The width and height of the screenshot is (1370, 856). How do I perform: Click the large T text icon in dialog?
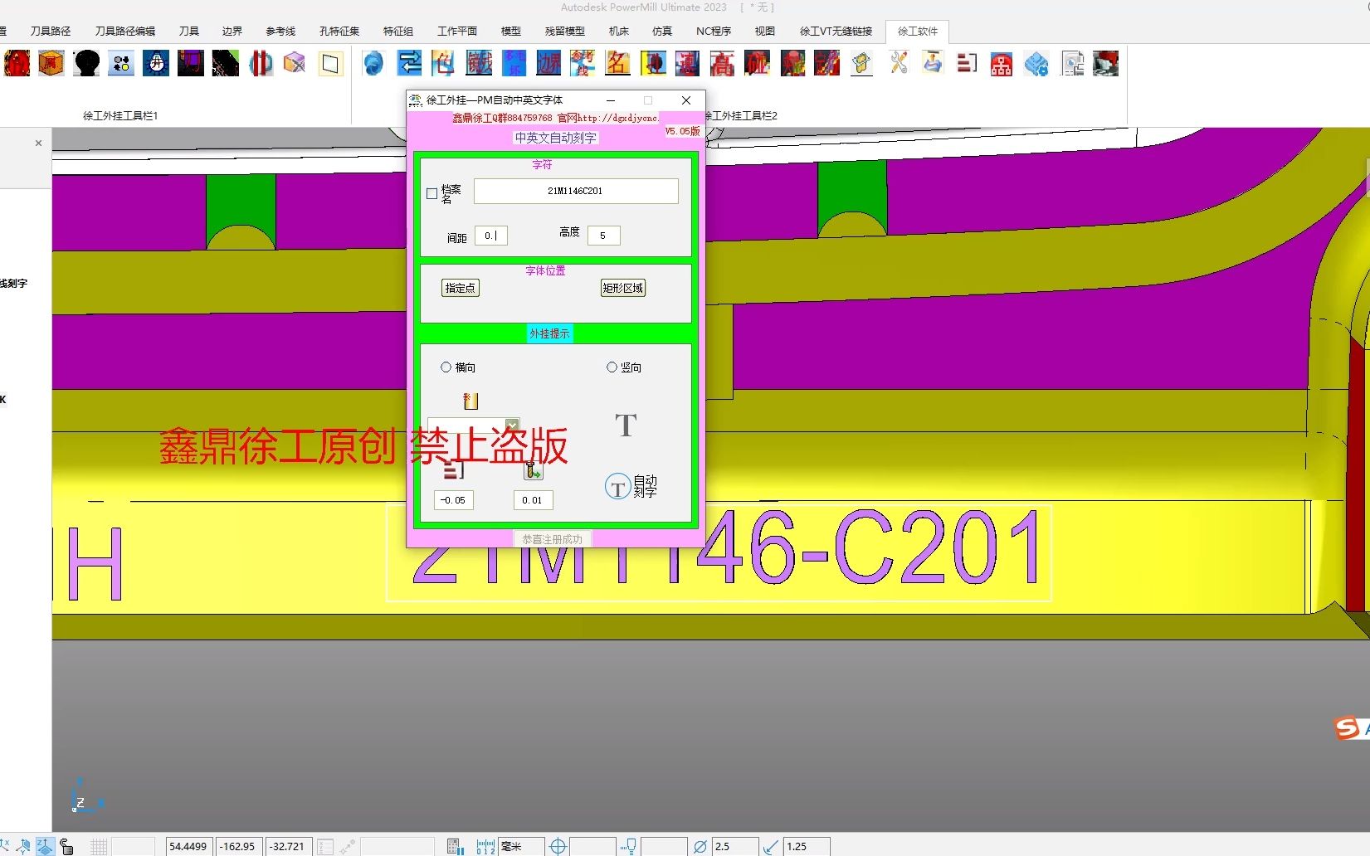626,425
